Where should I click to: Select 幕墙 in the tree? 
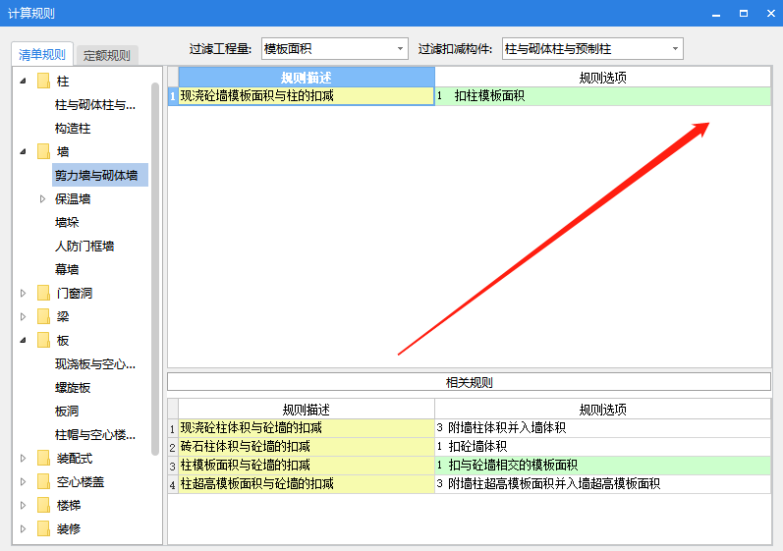[67, 269]
